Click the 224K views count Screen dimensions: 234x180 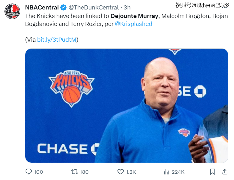point(178,172)
